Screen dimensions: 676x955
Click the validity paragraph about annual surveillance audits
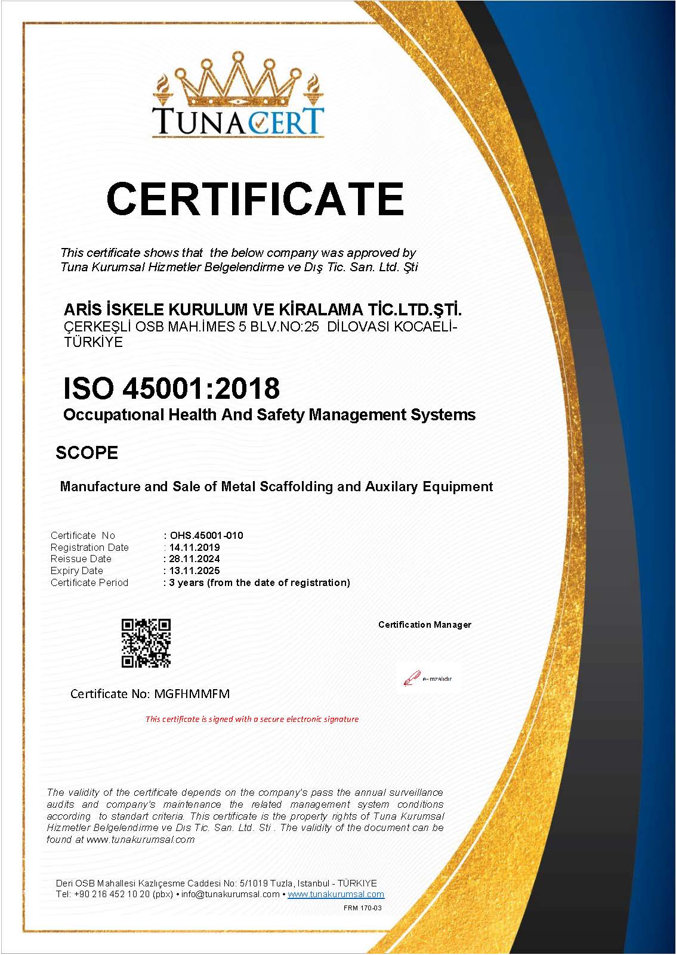tap(245, 816)
